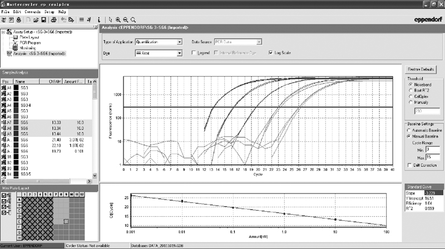Toggle the topmost Mini Plate Layout checkbox
445x249 pixels.
point(4,195)
